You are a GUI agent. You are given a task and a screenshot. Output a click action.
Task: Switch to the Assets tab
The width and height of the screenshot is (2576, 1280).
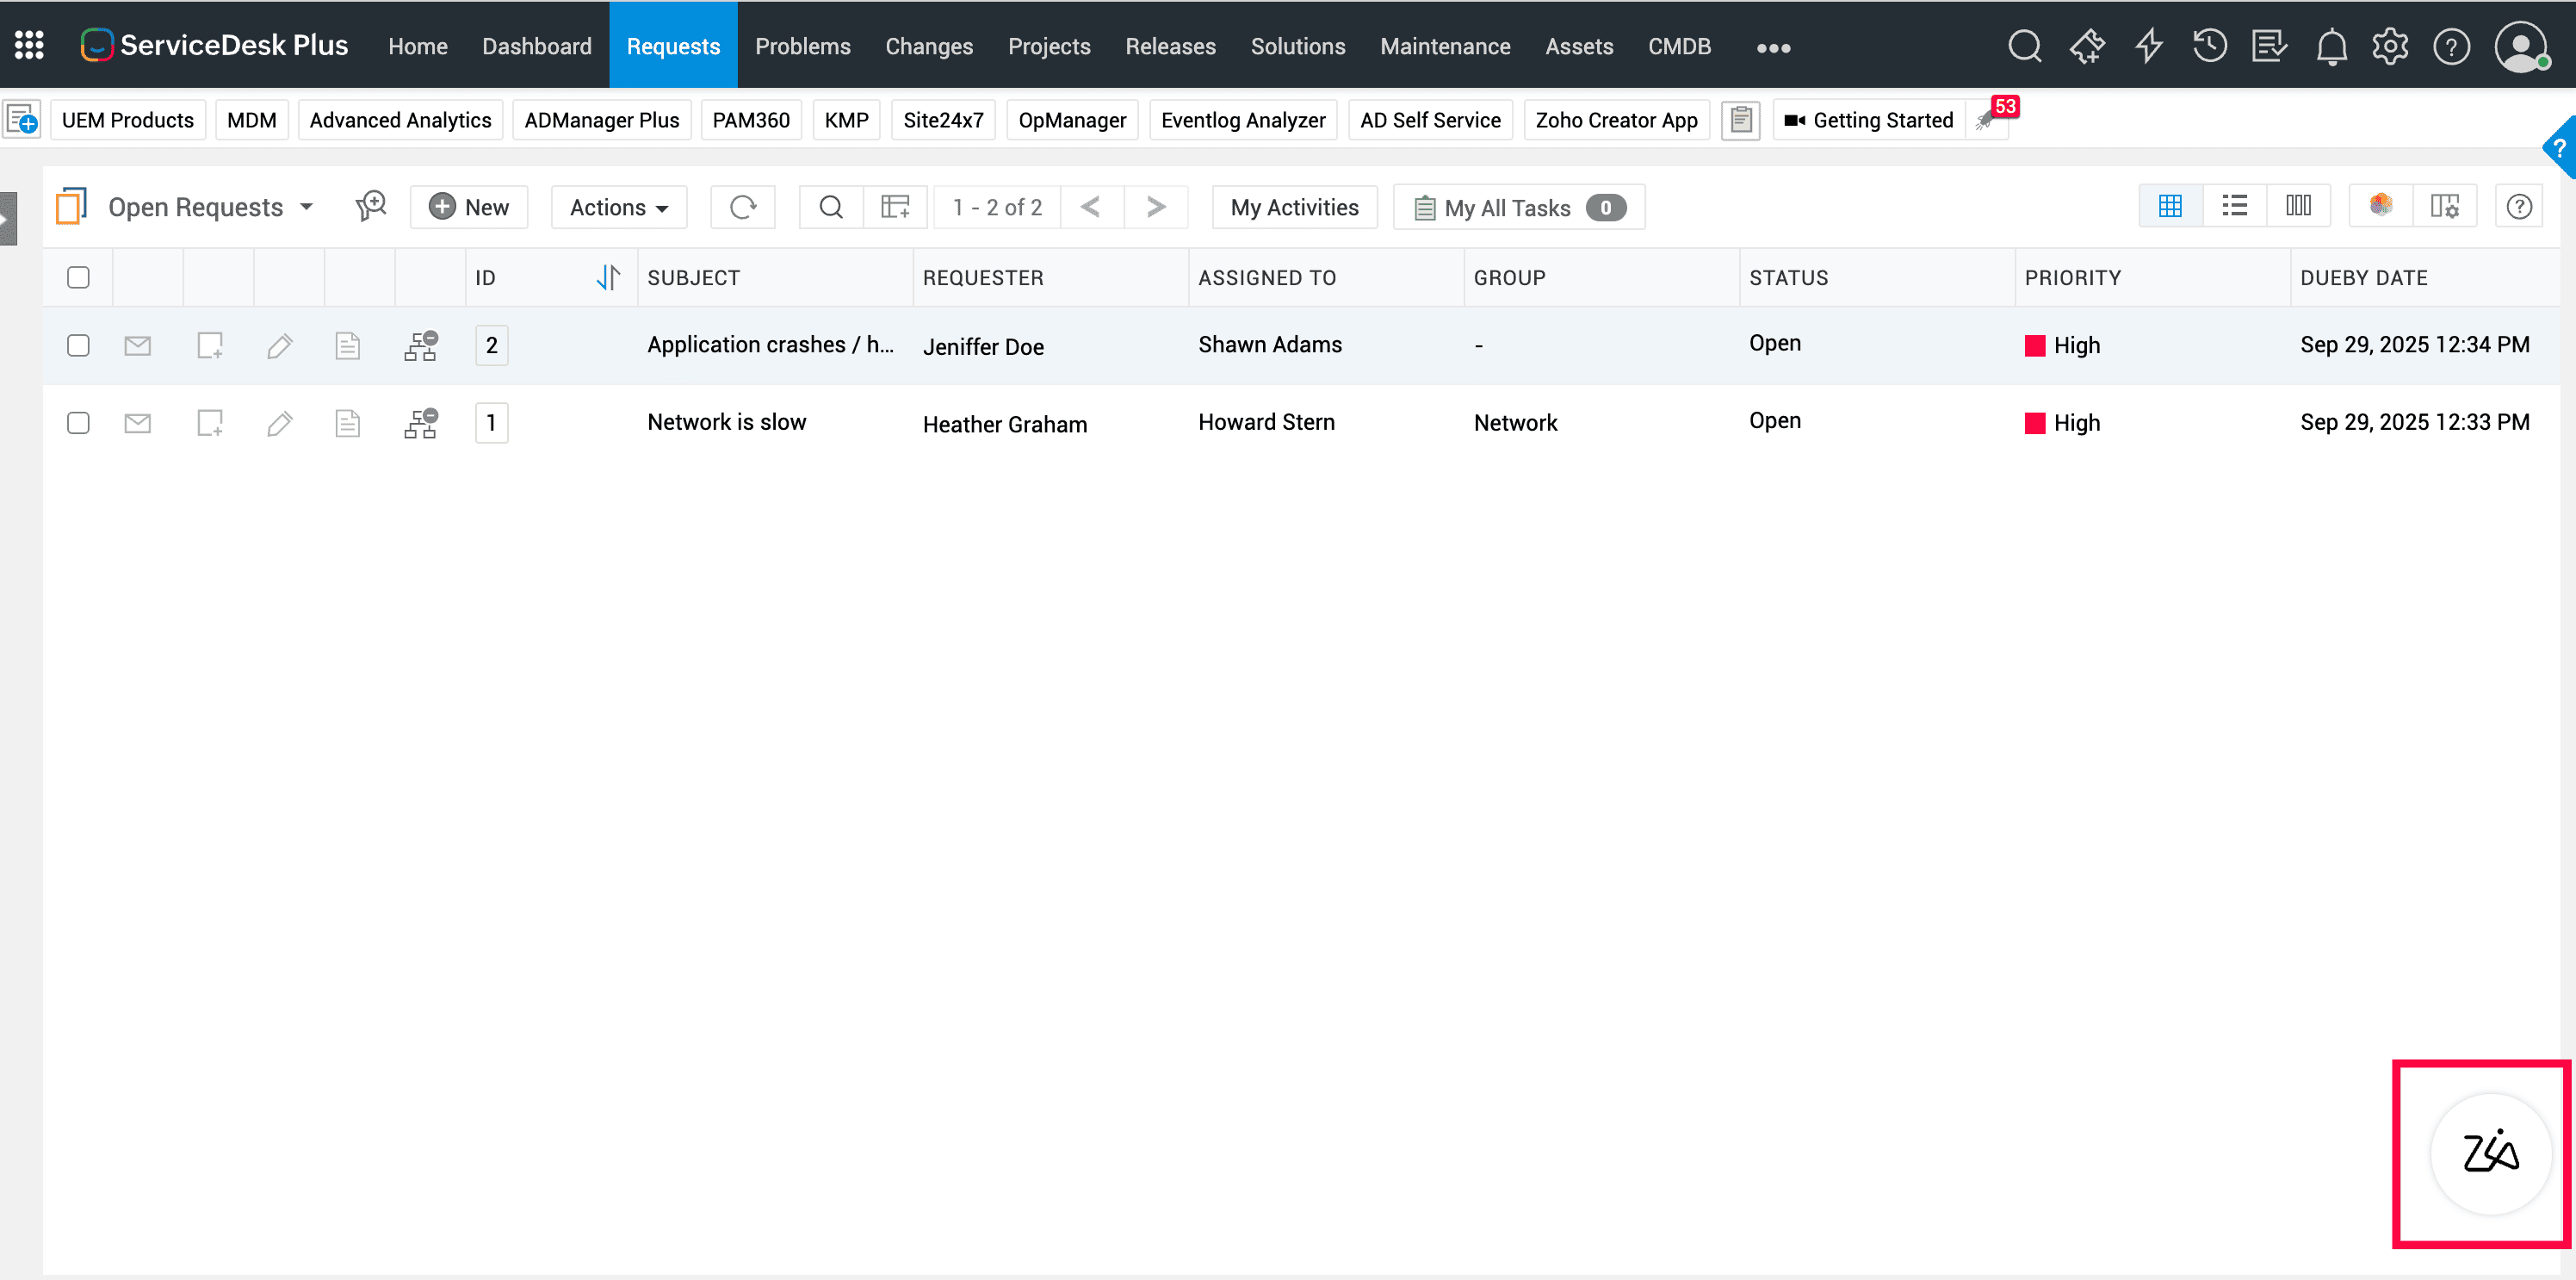click(x=1579, y=46)
